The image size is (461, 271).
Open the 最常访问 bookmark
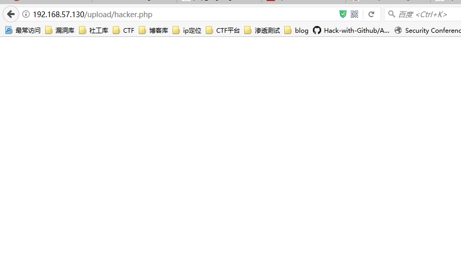23,30
